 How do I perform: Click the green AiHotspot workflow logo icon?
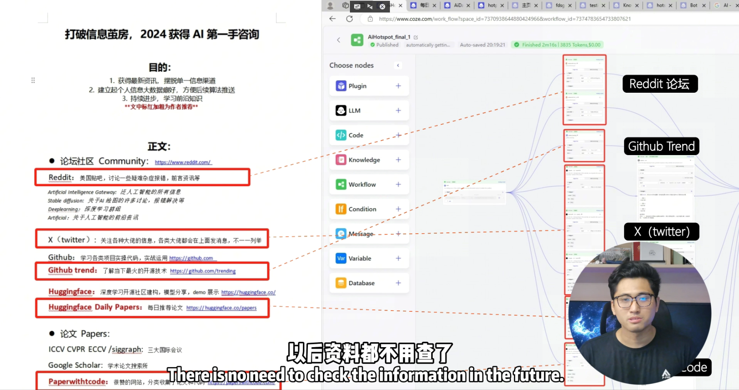tap(357, 40)
